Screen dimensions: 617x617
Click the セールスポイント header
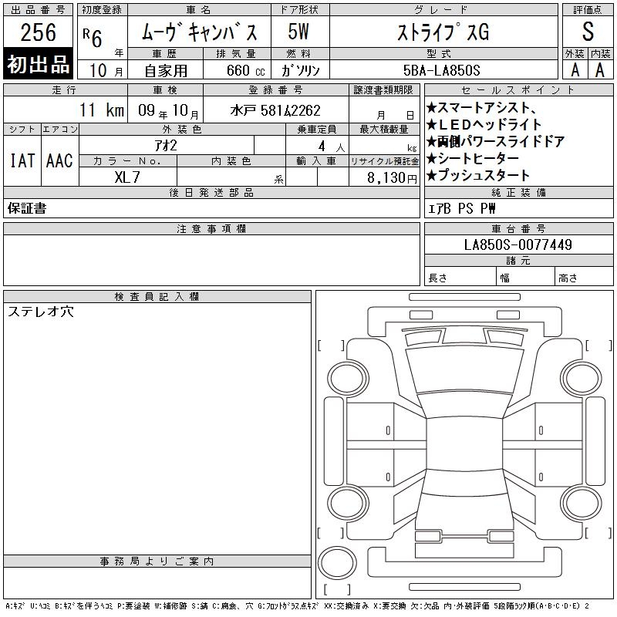click(518, 90)
